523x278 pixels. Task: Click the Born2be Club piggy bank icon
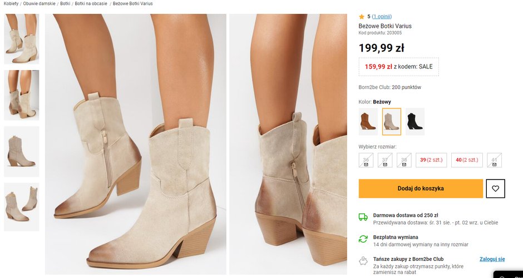pos(363,260)
